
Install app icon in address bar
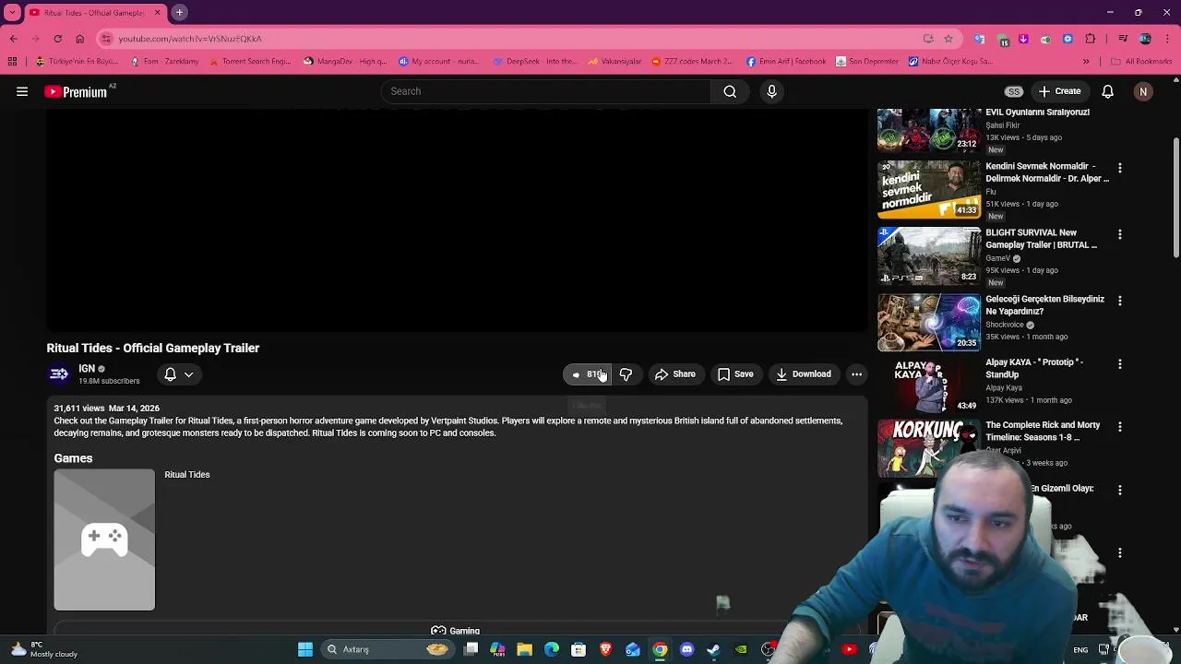pyautogui.click(x=928, y=39)
